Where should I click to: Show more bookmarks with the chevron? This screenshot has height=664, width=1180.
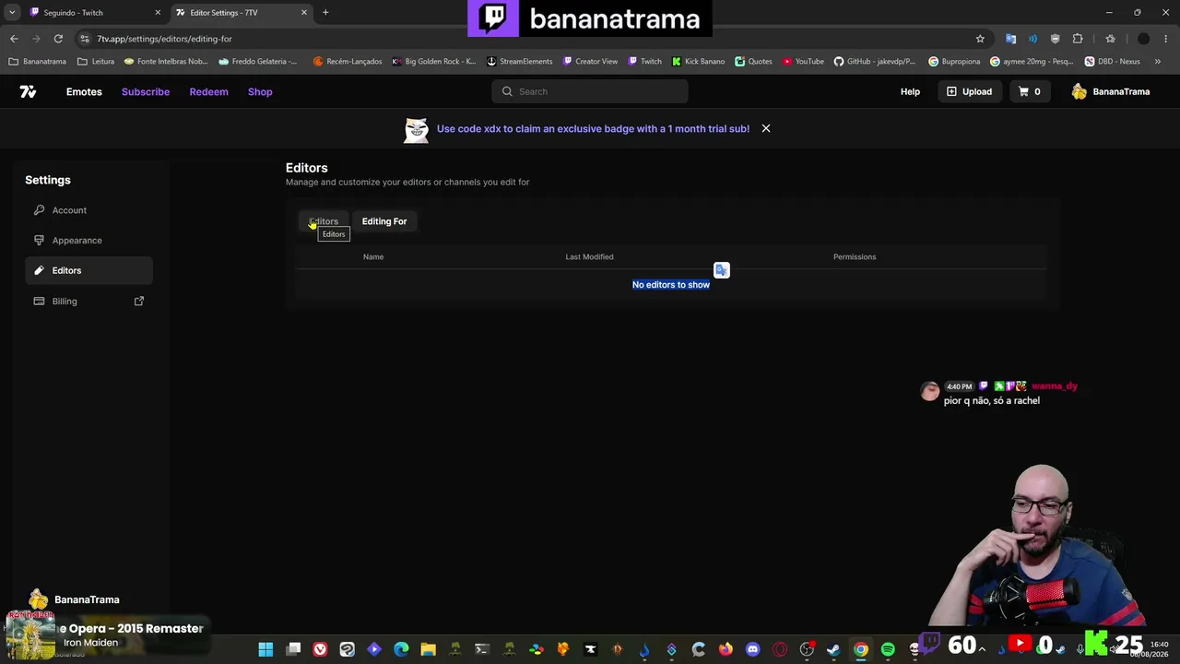pos(1160,62)
